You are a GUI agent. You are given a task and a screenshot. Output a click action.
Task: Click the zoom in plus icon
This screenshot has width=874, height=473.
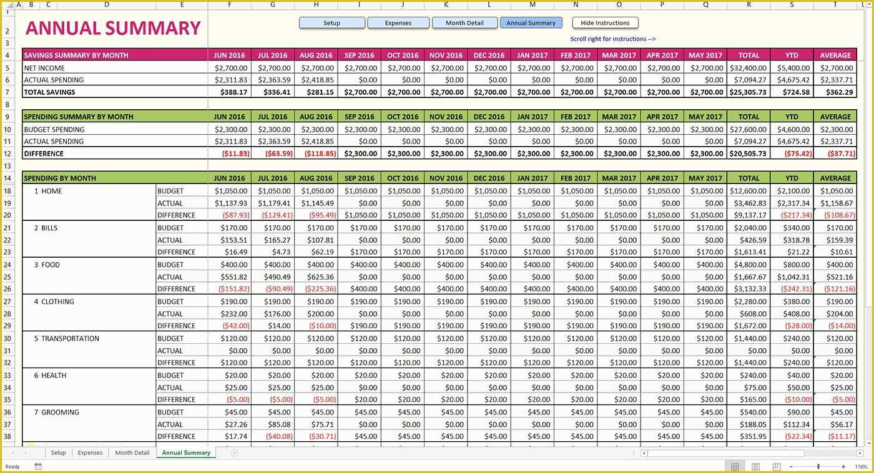pyautogui.click(x=843, y=467)
